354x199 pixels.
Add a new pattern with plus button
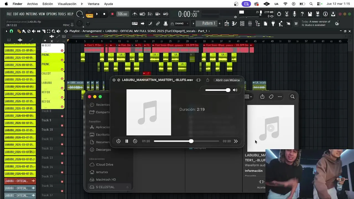(x=220, y=23)
